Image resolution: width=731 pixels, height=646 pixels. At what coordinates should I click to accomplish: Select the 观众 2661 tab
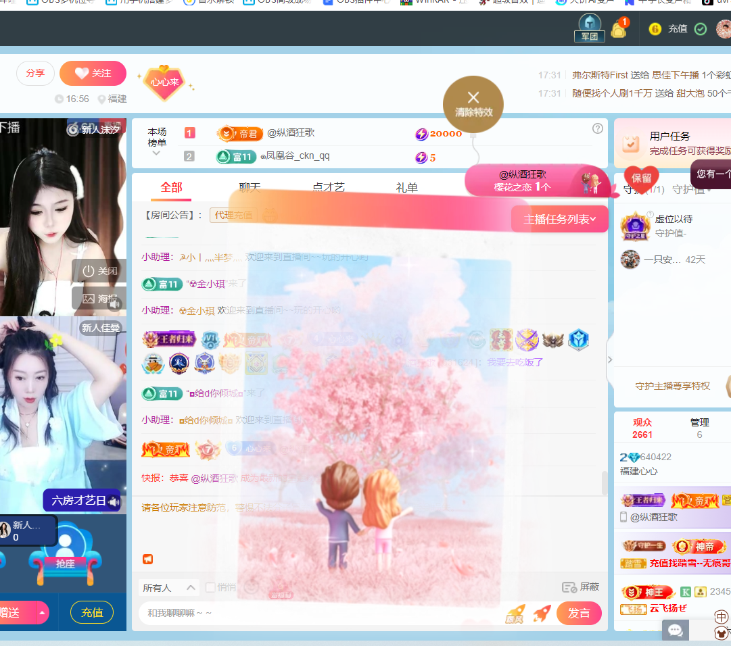(642, 428)
